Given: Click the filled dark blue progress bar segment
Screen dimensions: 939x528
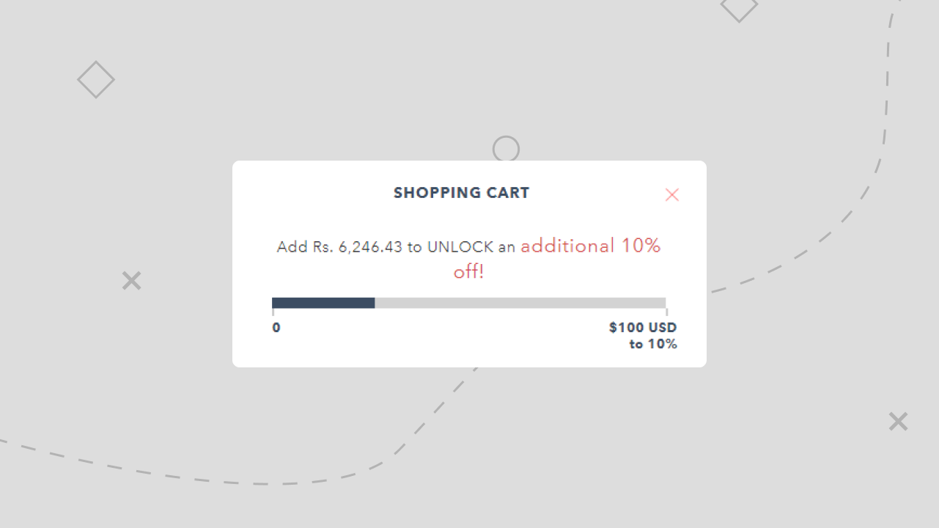Looking at the screenshot, I should tap(323, 303).
